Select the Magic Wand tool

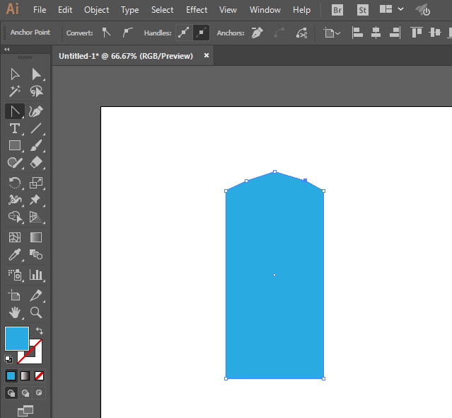click(14, 92)
